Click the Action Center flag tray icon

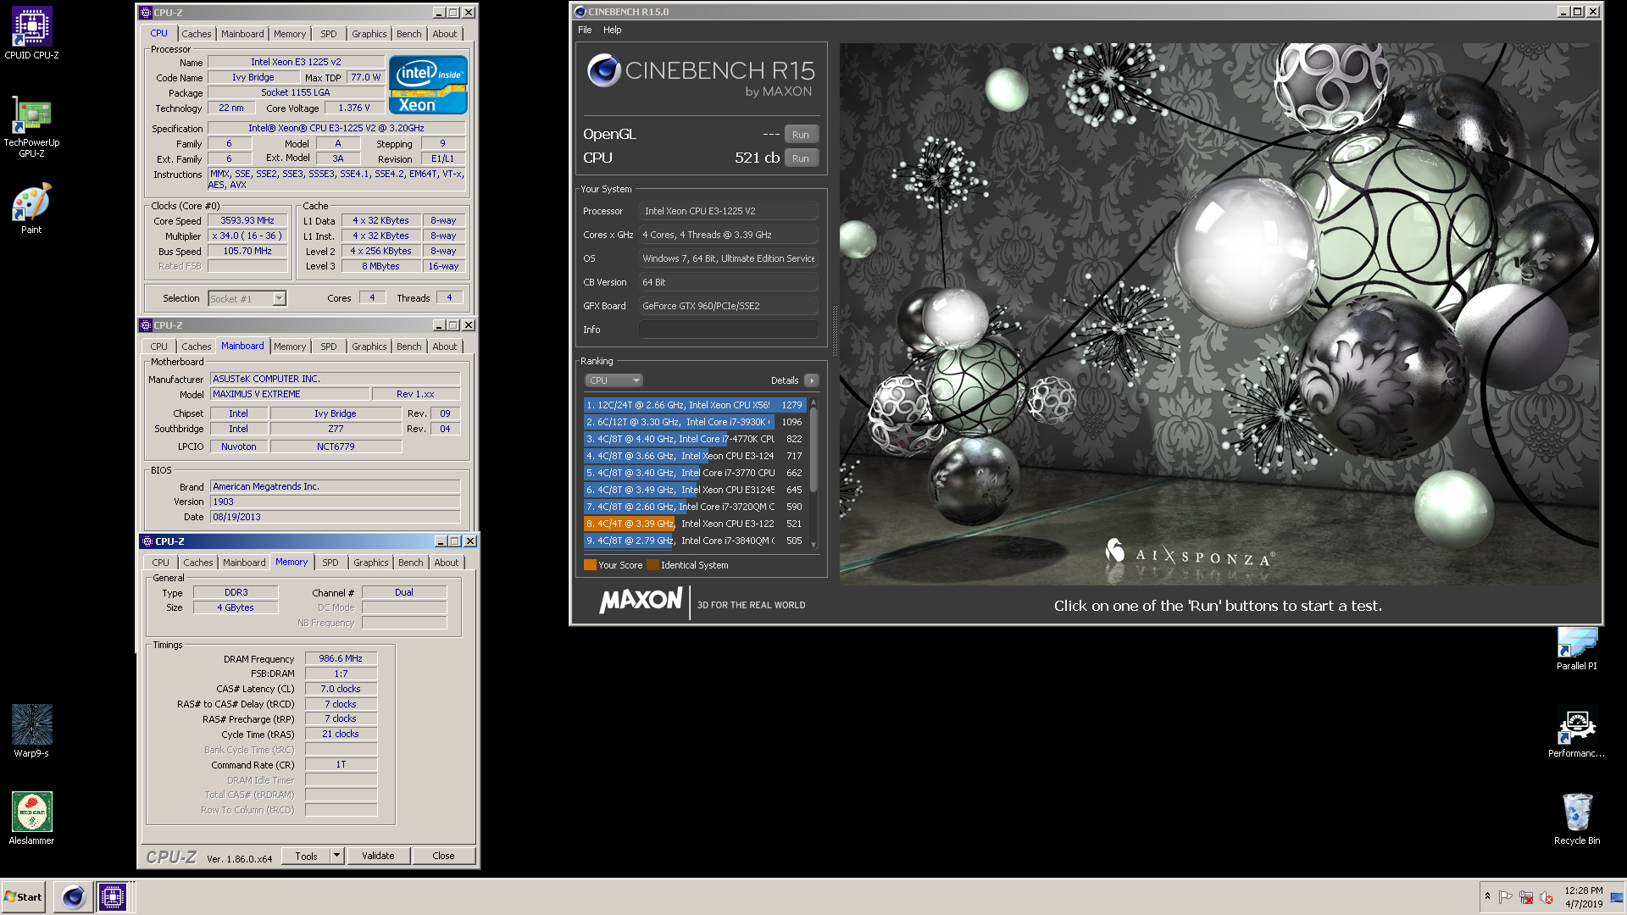coord(1505,897)
